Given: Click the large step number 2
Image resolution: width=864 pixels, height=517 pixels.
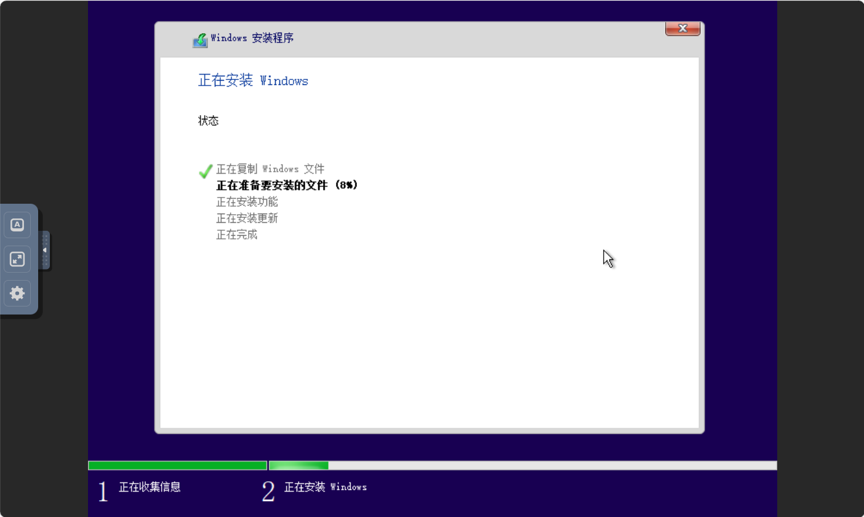Looking at the screenshot, I should click(x=268, y=491).
